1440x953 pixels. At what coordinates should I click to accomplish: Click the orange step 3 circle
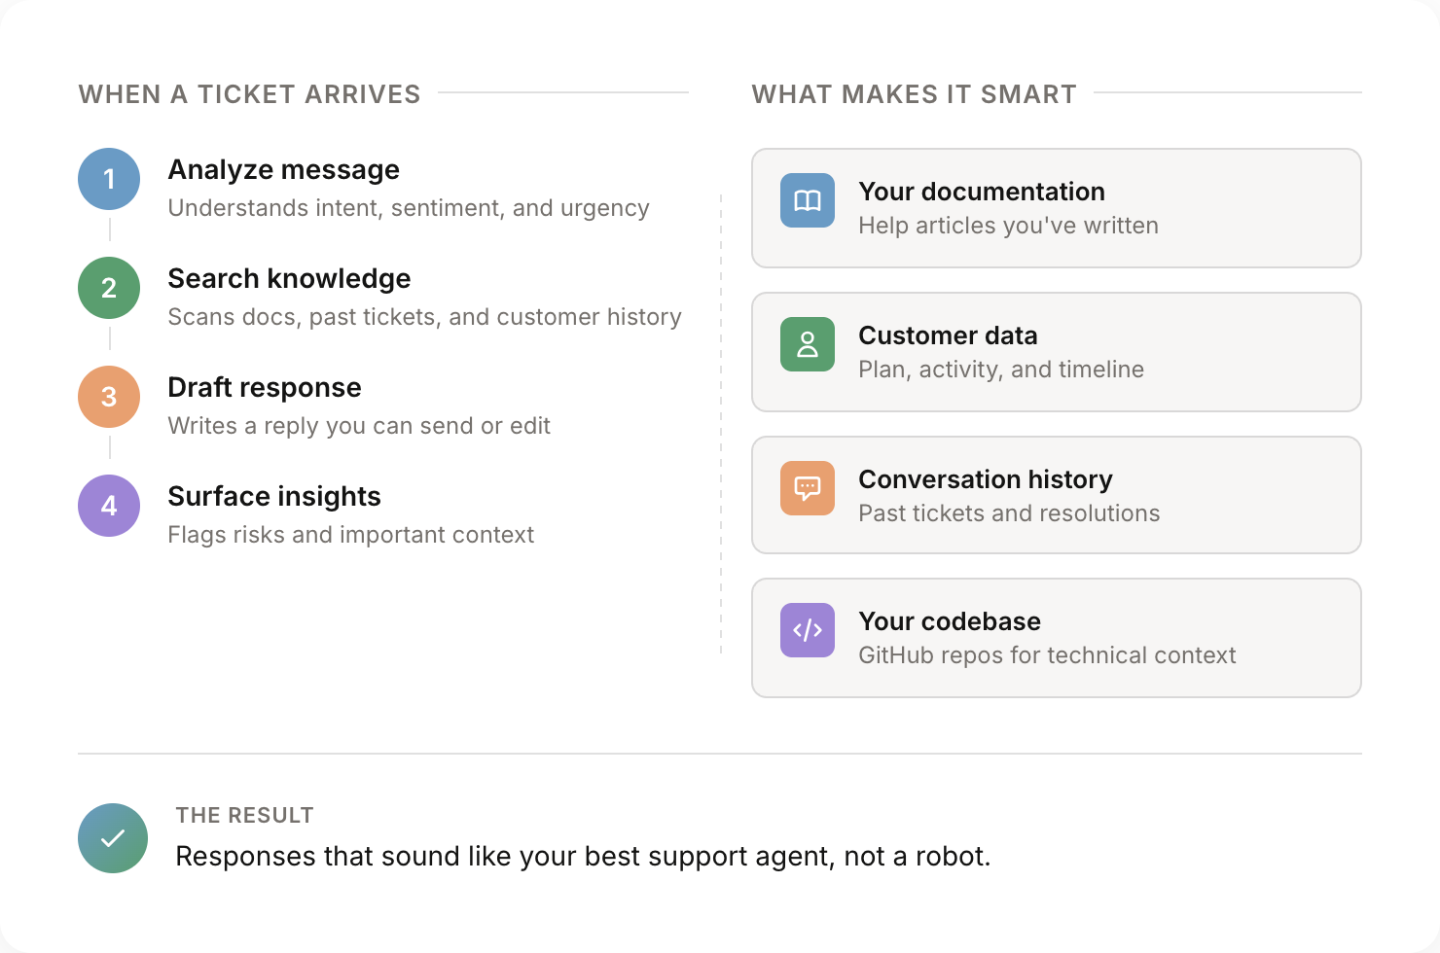(x=109, y=397)
